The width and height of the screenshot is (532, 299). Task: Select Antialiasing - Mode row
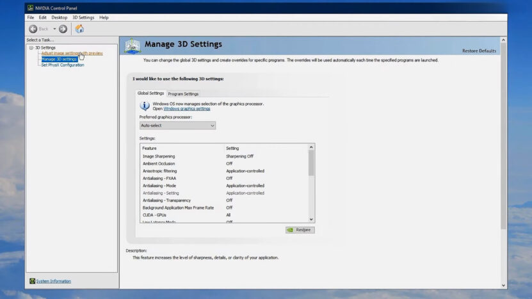click(x=224, y=186)
